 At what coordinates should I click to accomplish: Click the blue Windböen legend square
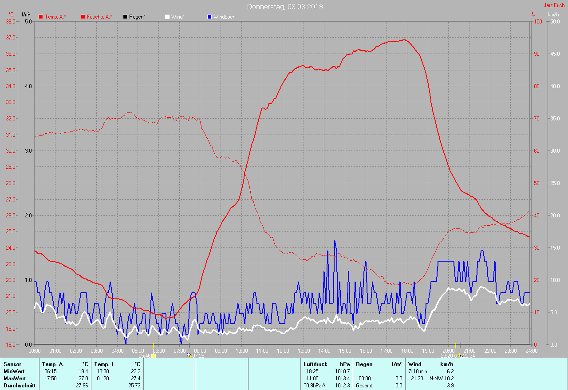click(209, 17)
